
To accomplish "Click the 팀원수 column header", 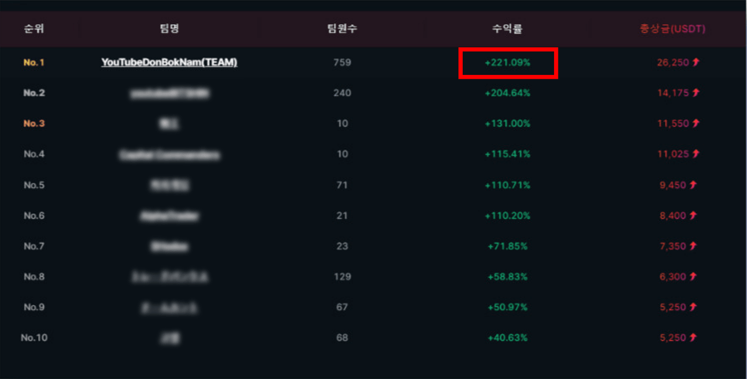I will click(342, 29).
